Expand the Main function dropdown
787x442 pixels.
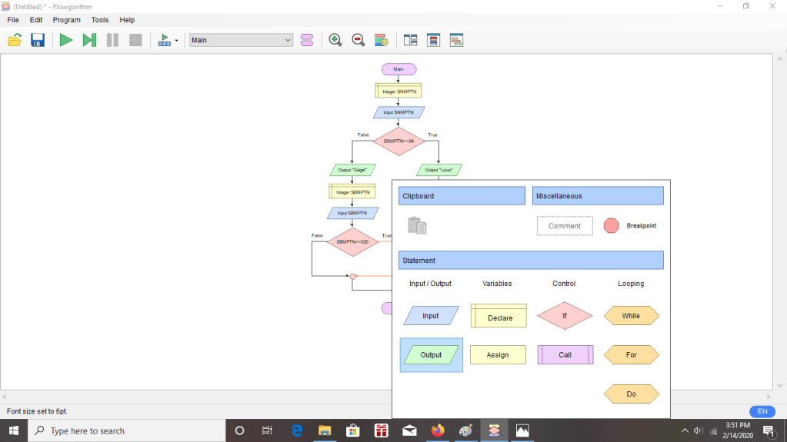288,40
